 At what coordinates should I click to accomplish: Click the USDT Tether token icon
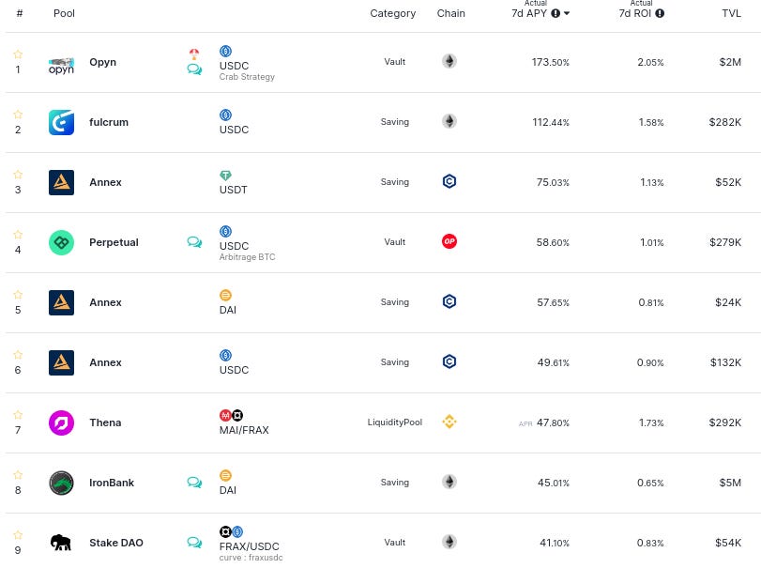tap(226, 176)
